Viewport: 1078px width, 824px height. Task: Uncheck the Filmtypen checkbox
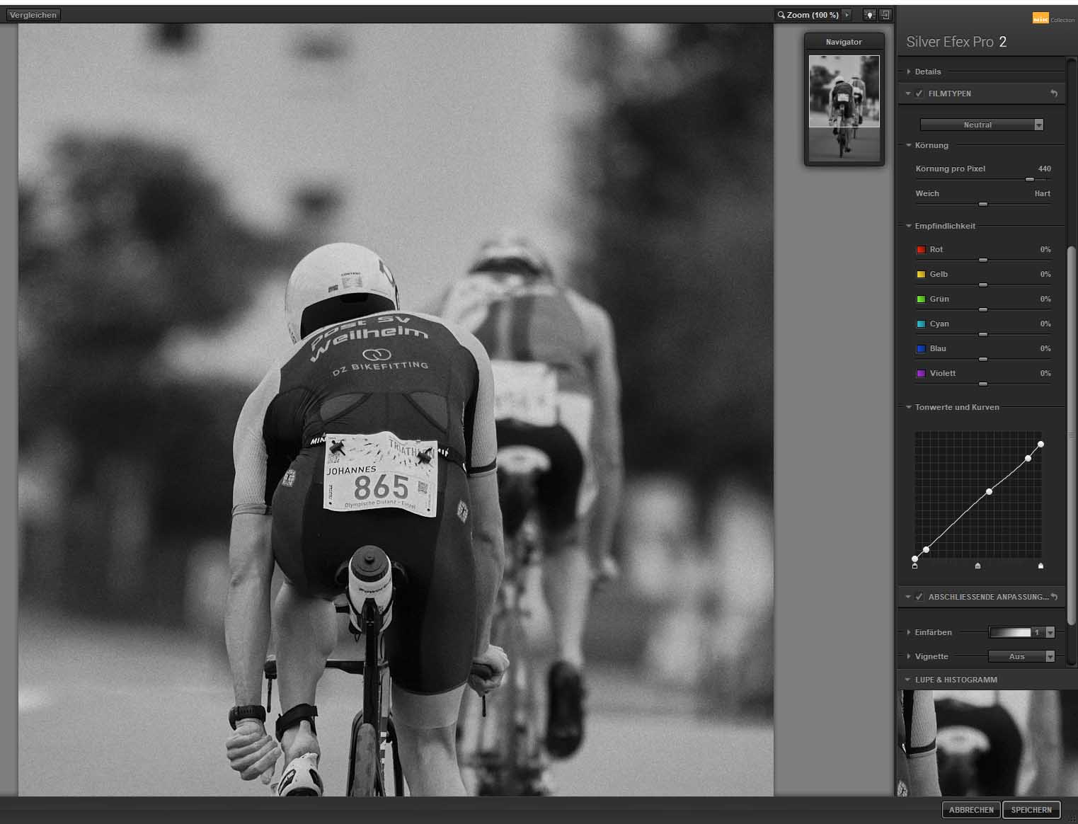[x=919, y=93]
